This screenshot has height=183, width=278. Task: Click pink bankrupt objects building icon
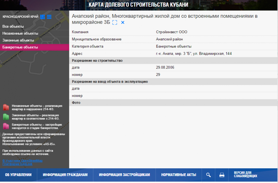pyautogui.click(x=6, y=126)
